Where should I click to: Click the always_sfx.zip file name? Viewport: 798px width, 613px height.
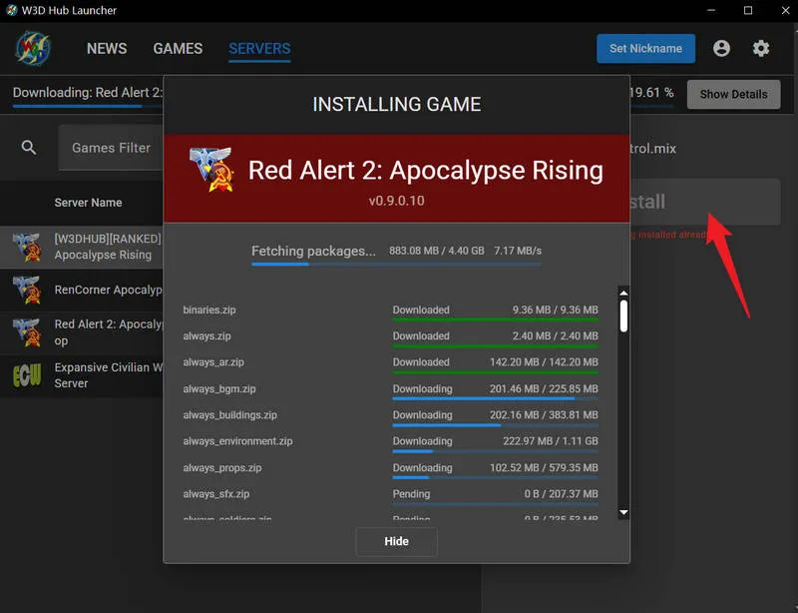click(216, 494)
